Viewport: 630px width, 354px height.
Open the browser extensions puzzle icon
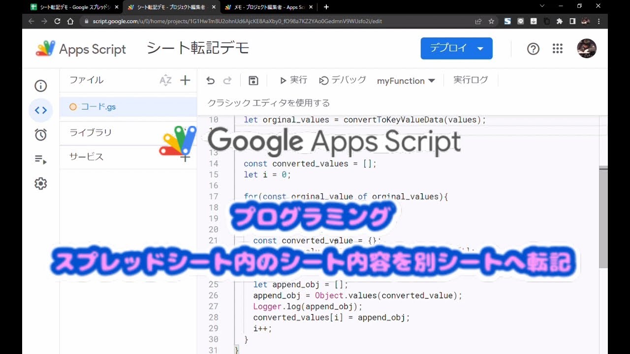(x=560, y=21)
